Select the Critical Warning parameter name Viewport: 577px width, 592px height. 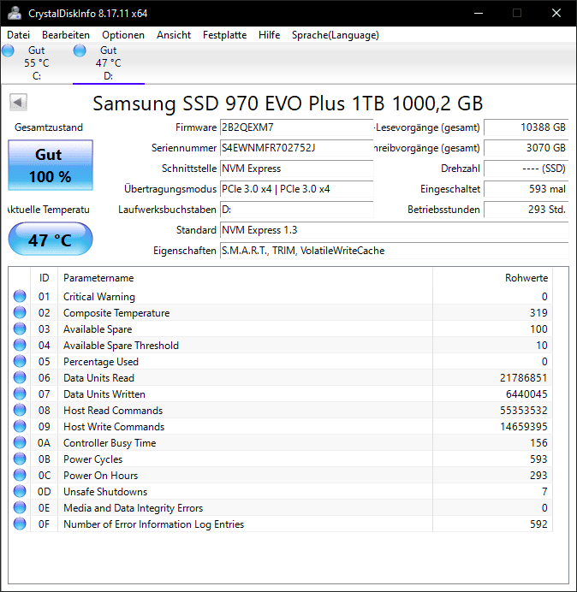[99, 297]
